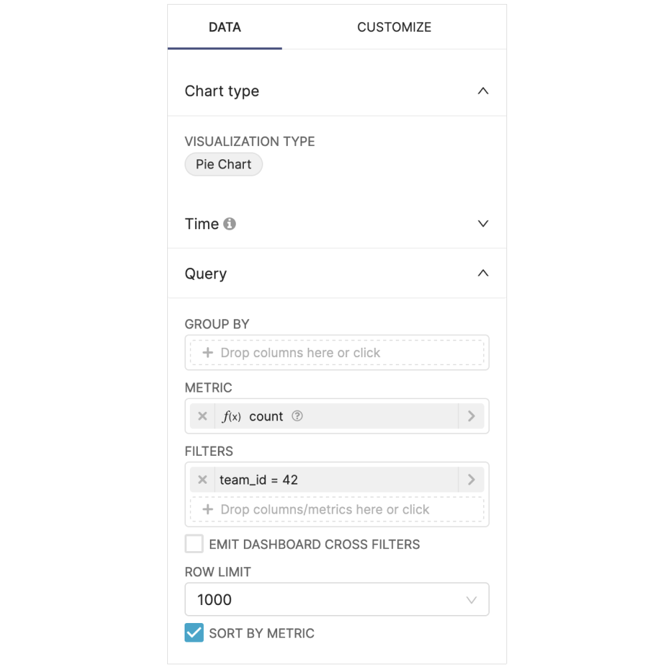This screenshot has width=669, height=669.
Task: Enable Emit Dashboard Cross Filters checkbox
Action: click(194, 544)
